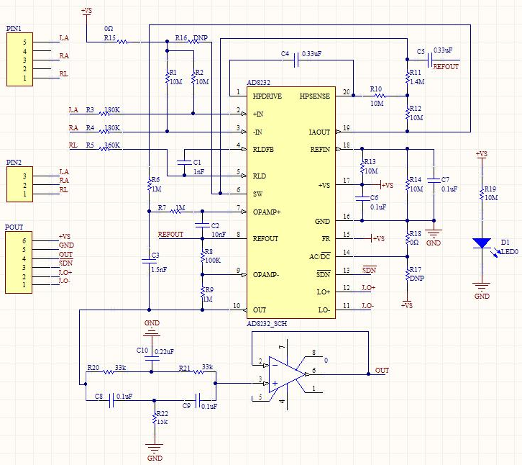The width and height of the screenshot is (522, 465).
Task: Select the R7 1M resistor
Action: coord(175,212)
